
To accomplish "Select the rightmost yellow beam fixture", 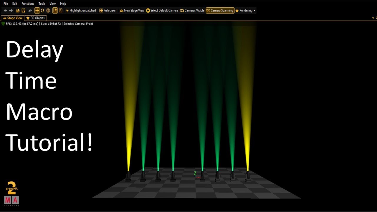I will (248, 176).
